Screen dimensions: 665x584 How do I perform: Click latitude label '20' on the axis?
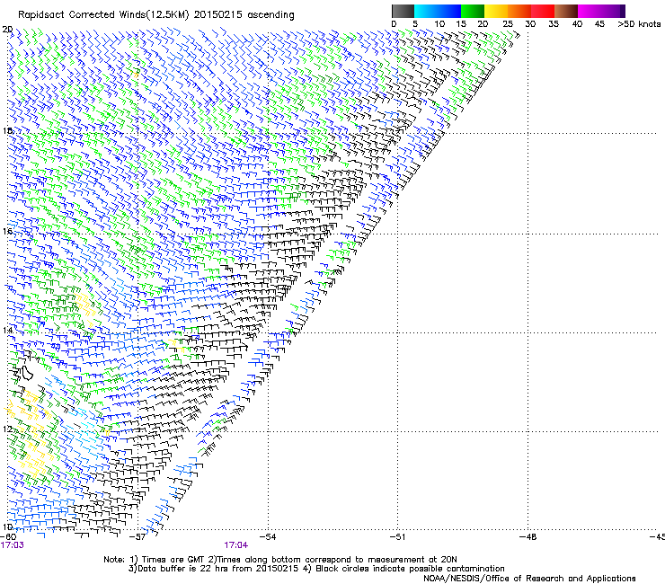click(x=7, y=30)
